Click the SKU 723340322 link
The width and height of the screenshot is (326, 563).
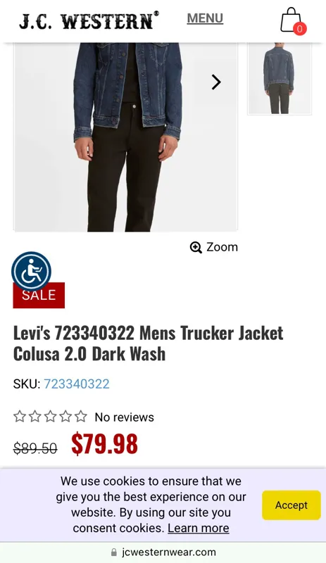[77, 384]
